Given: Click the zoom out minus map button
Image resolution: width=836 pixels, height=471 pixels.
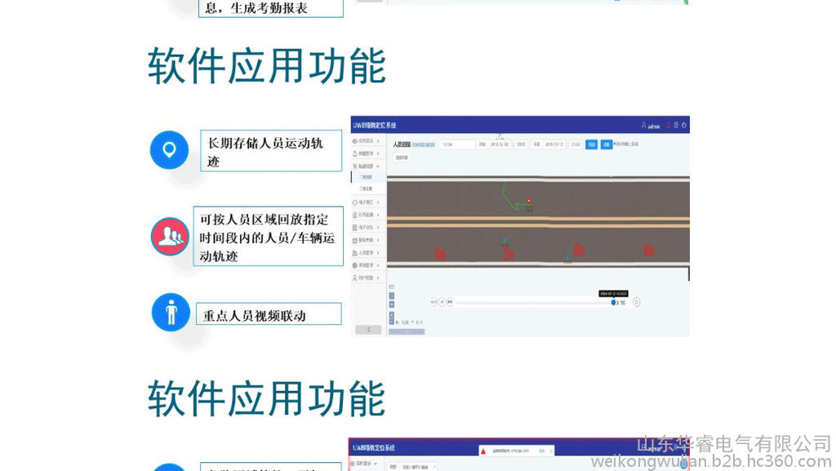Looking at the screenshot, I should 391,322.
